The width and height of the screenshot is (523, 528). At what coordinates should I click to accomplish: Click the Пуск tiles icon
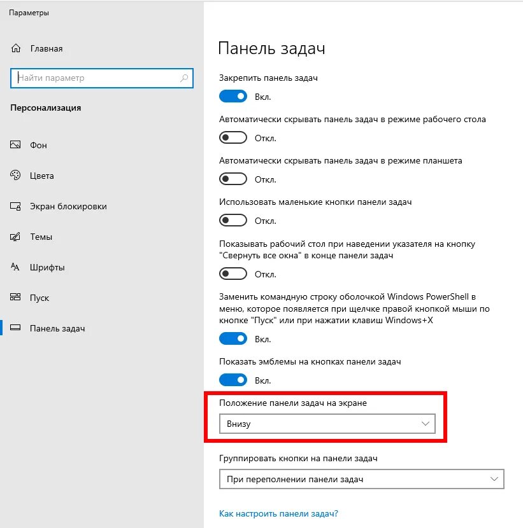[15, 297]
